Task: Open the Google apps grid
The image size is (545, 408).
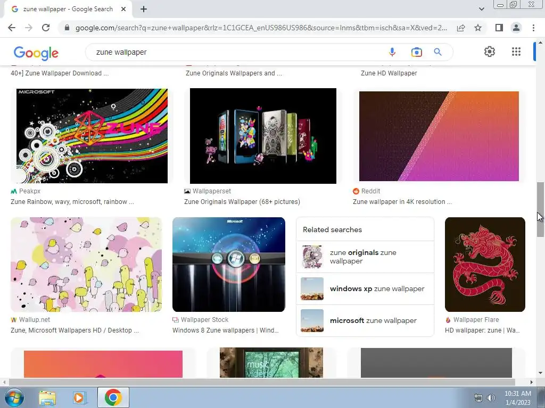Action: (x=516, y=52)
